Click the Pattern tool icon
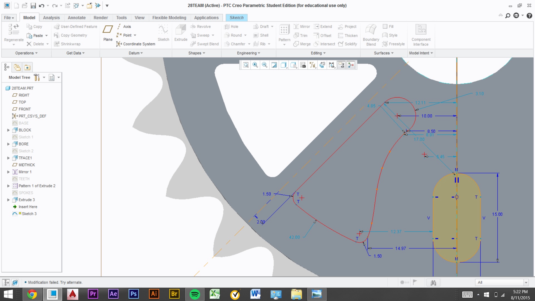535x301 pixels. (284, 33)
